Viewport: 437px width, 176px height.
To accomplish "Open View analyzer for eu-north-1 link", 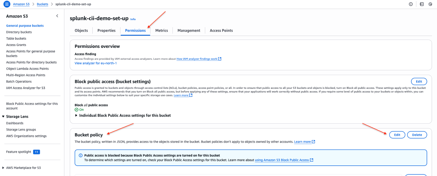I will [x=96, y=63].
